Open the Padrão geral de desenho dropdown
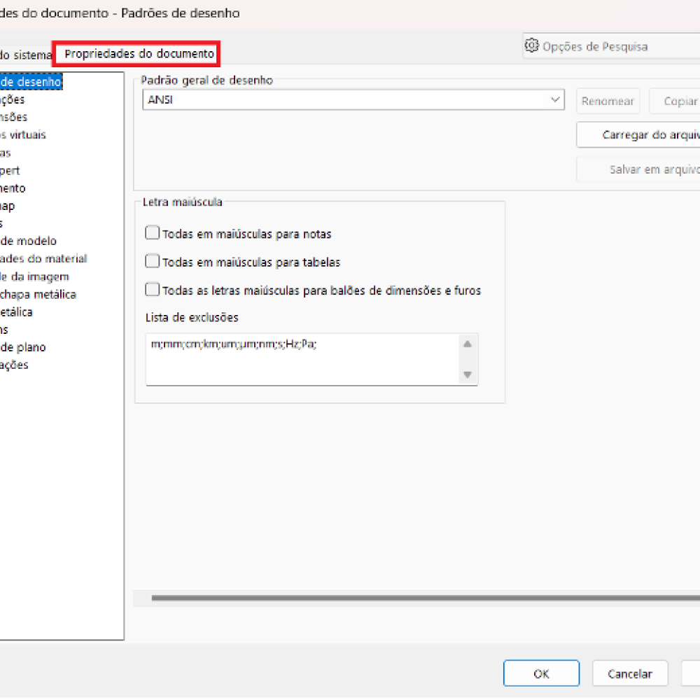This screenshot has width=700, height=700. (556, 100)
